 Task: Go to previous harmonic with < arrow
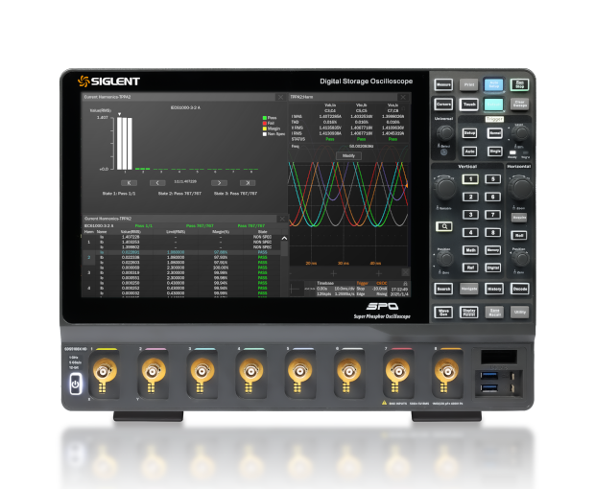pyautogui.click(x=157, y=181)
